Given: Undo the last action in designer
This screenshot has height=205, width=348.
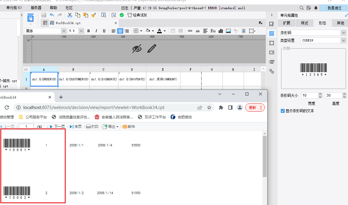Looking at the screenshot, I should click(x=52, y=15).
